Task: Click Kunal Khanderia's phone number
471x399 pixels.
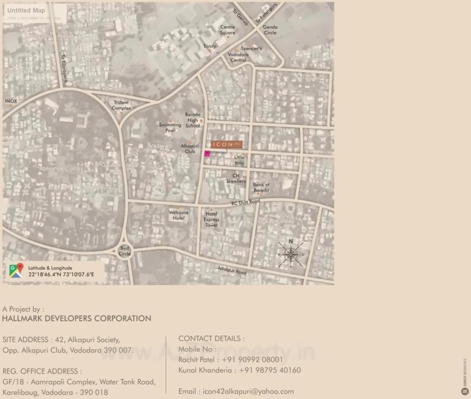Action: point(270,370)
